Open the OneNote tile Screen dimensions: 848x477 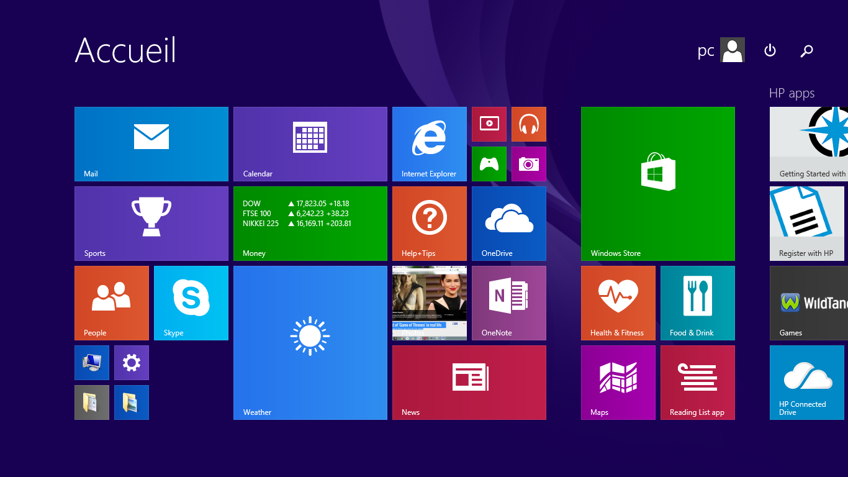509,303
